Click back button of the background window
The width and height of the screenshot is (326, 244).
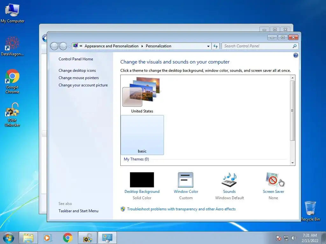45,38
